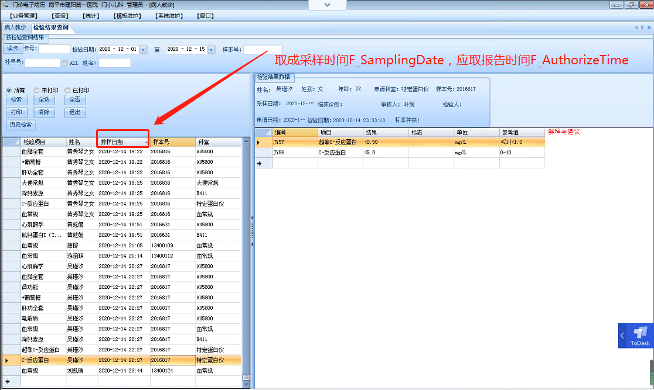Select the 已打印 radio button
The width and height of the screenshot is (654, 390).
[67, 90]
